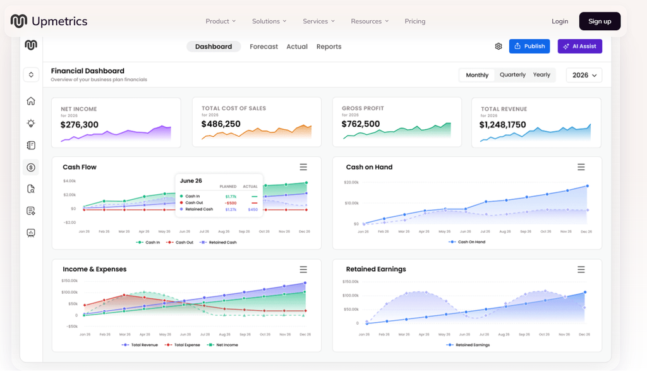647x389 pixels.
Task: Click the Sign up button
Action: (x=600, y=21)
